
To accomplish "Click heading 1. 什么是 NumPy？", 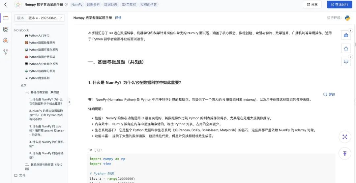I will (x=134, y=83).
